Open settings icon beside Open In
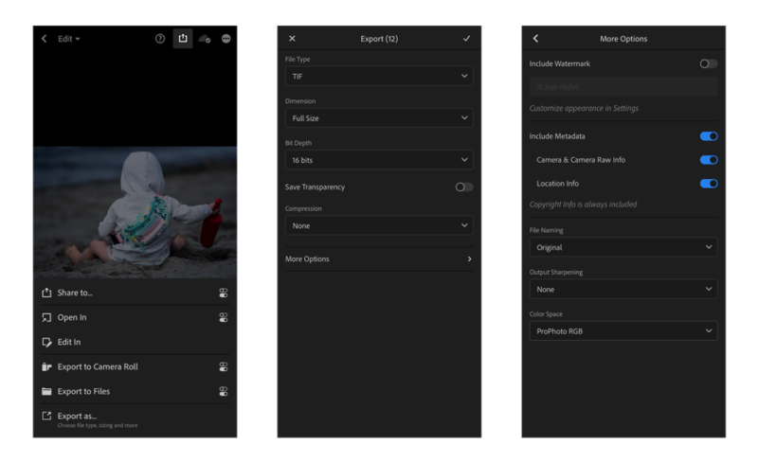The height and width of the screenshot is (463, 758). click(x=223, y=317)
